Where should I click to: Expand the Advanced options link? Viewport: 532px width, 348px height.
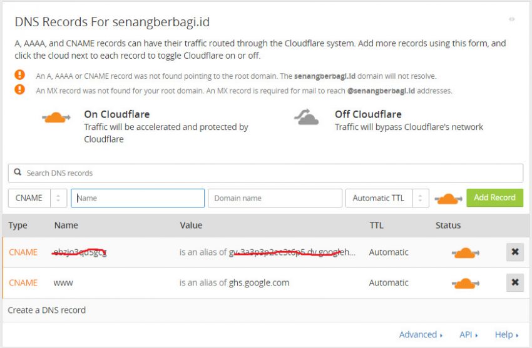pos(421,335)
